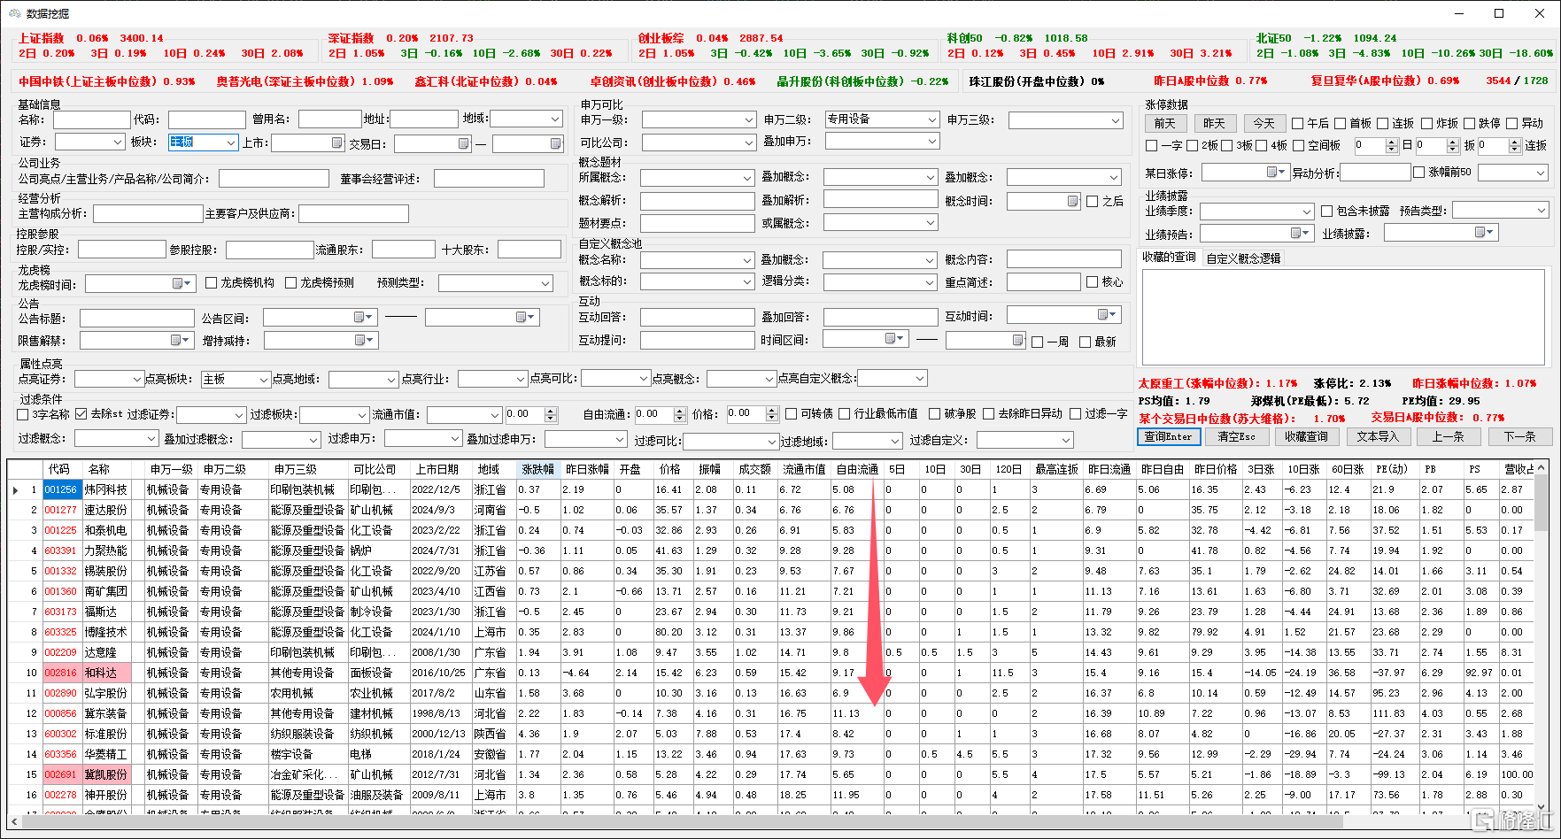Tick the 炸板 checkbox
This screenshot has width=1561, height=839.
coord(1426,123)
